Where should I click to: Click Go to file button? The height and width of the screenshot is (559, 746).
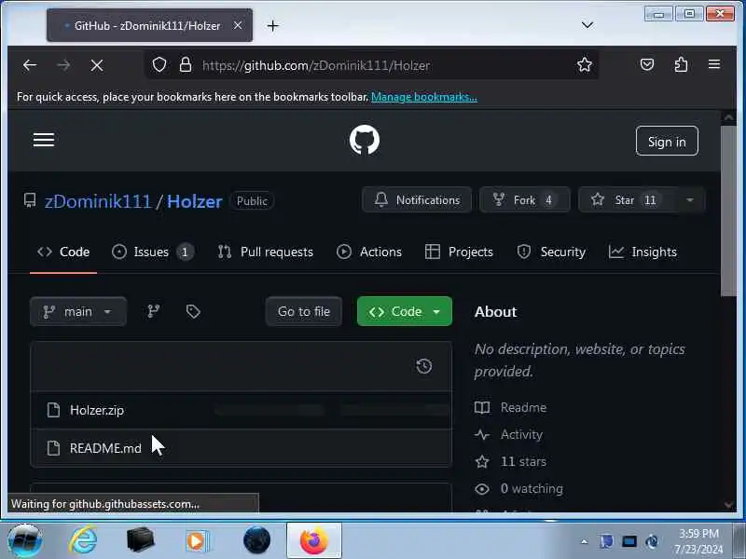click(304, 311)
